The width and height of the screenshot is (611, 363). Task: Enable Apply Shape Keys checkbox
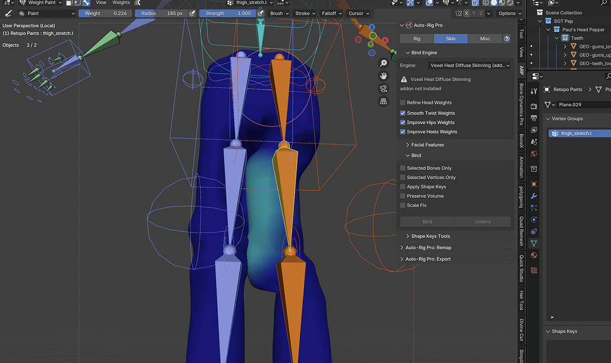tap(403, 187)
